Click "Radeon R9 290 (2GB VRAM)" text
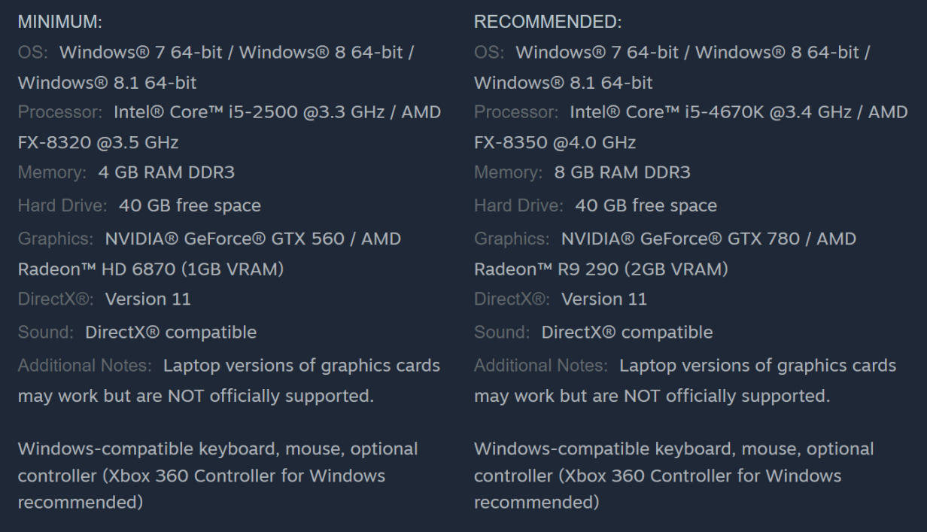 click(600, 269)
